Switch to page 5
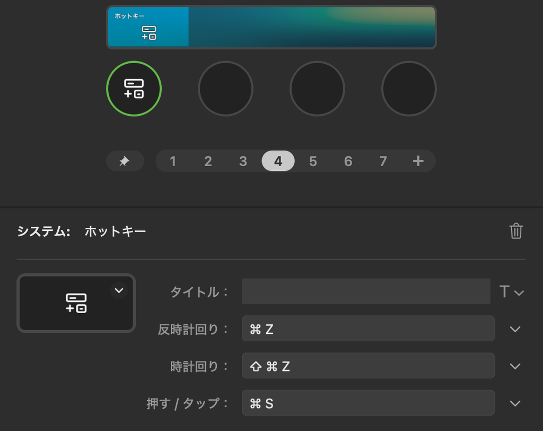The height and width of the screenshot is (431, 543). (x=313, y=161)
